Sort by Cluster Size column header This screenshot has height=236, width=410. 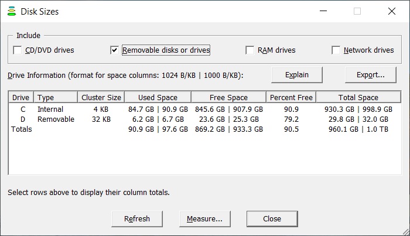tap(101, 97)
